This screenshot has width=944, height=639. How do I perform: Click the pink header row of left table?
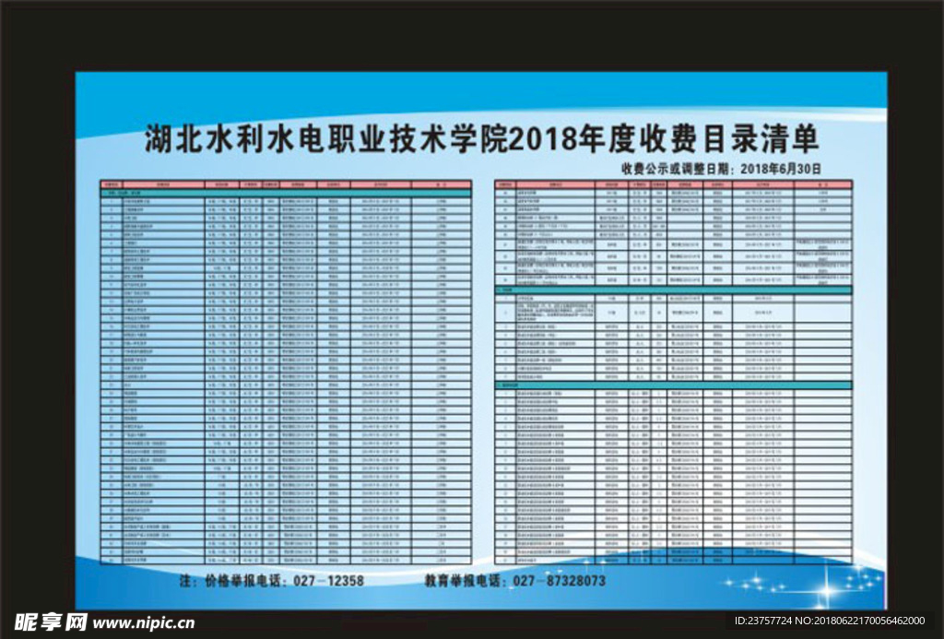click(x=286, y=183)
